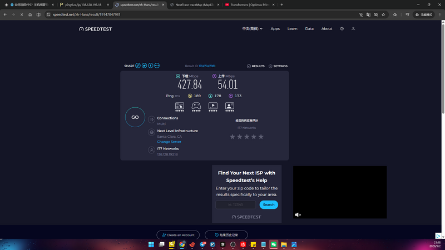Start a new test with GO
The height and width of the screenshot is (250, 445).
[x=135, y=117]
